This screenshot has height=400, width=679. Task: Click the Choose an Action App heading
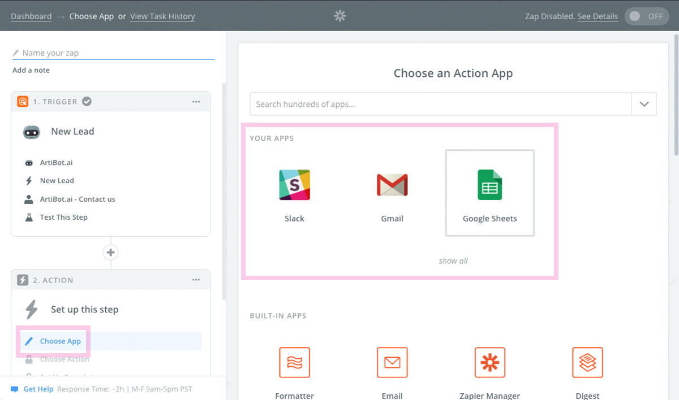pyautogui.click(x=453, y=73)
